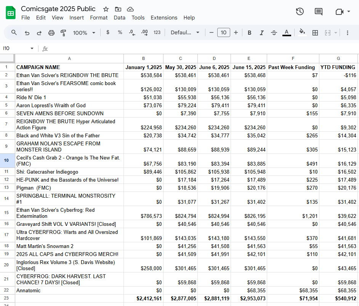Open the Default font dropdown
The image size is (359, 306).
(185, 33)
